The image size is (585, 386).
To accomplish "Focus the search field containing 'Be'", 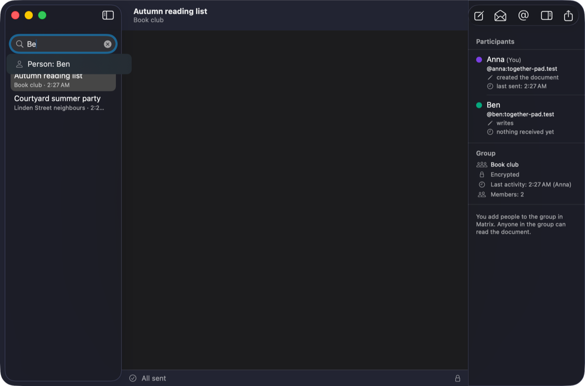I will pyautogui.click(x=63, y=44).
